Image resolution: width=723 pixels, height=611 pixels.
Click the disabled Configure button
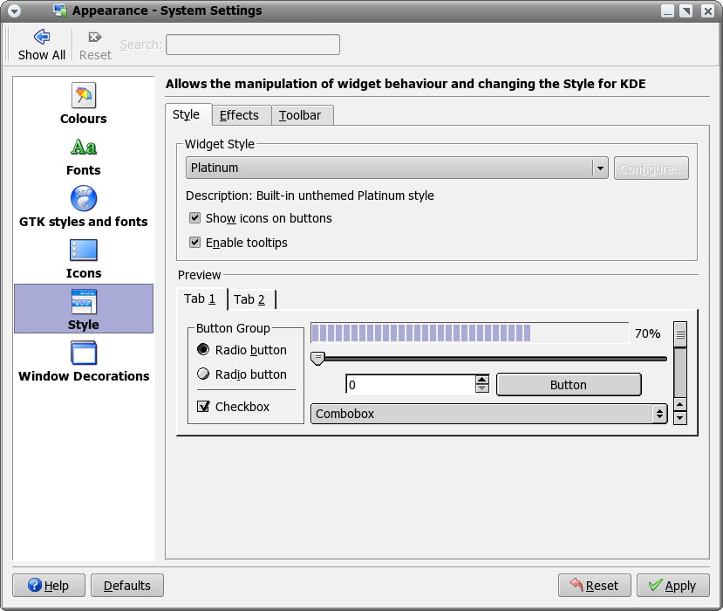(651, 168)
